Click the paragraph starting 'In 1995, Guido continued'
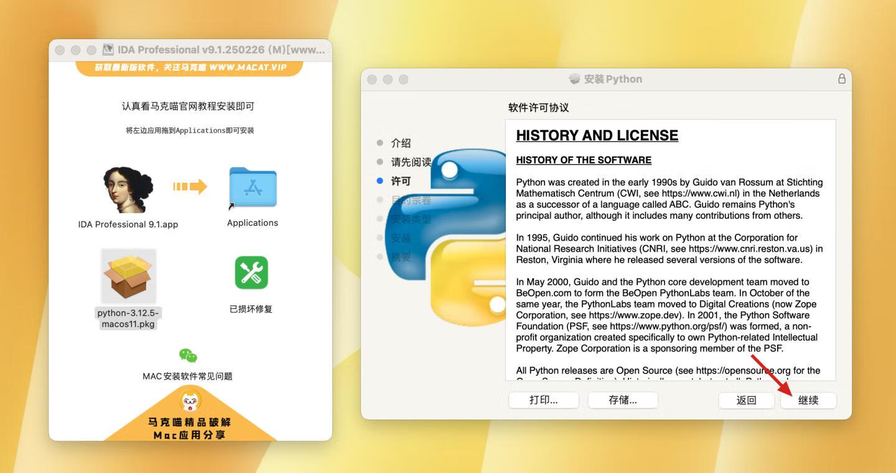896x473 pixels. tap(670, 249)
